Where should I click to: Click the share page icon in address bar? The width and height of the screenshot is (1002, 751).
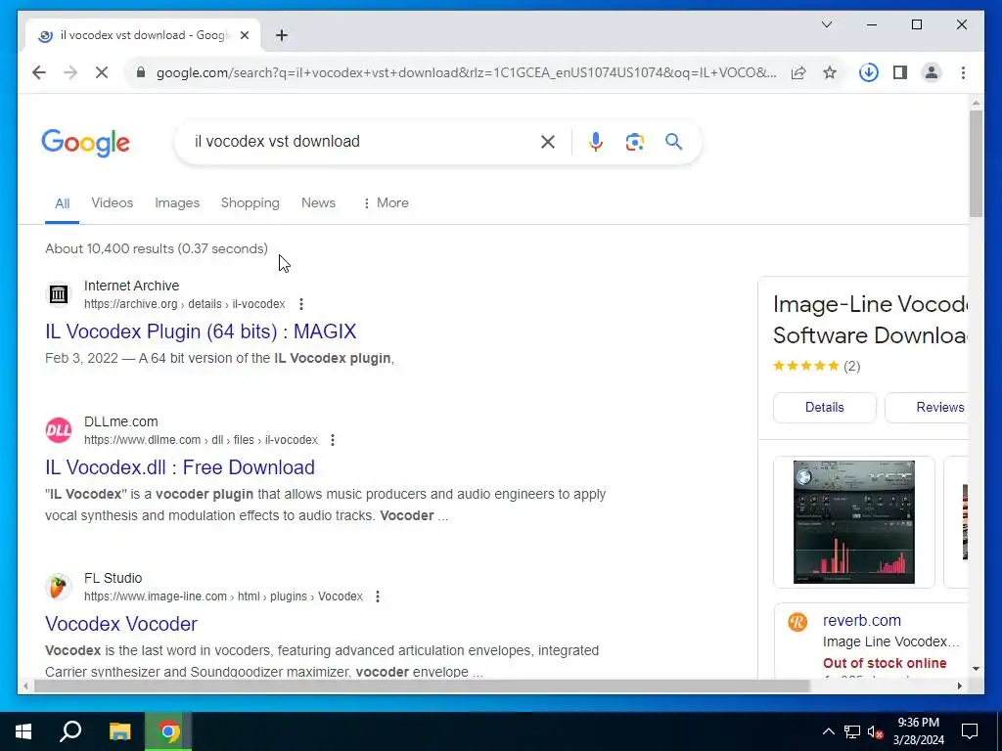(x=798, y=72)
